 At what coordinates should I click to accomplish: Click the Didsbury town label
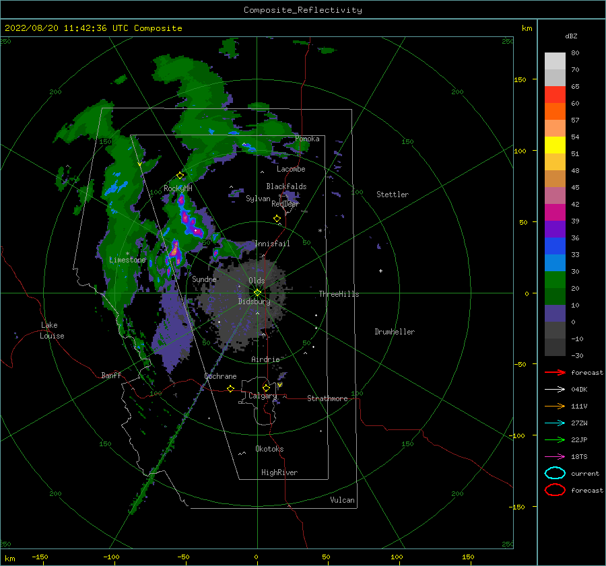click(x=254, y=302)
